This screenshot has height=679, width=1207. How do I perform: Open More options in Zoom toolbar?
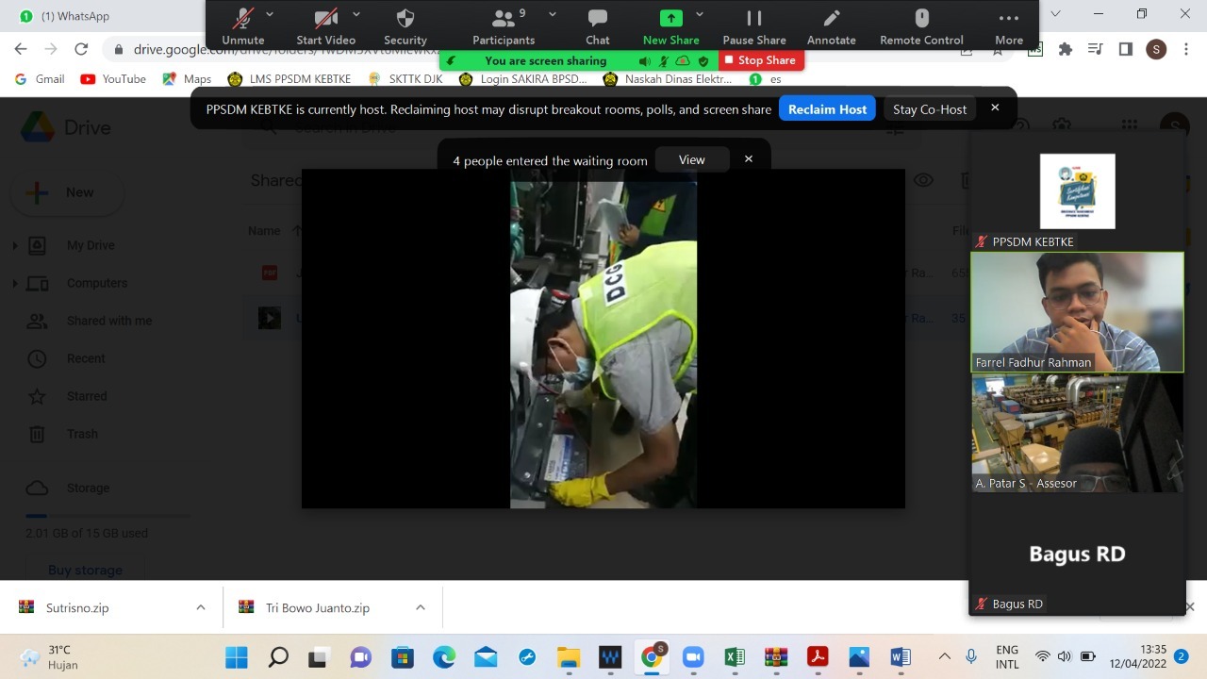pos(1009,25)
